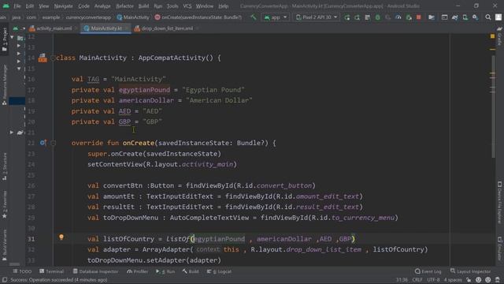Open the Build menu
Viewport: 504px width, 284px height.
(x=143, y=6)
